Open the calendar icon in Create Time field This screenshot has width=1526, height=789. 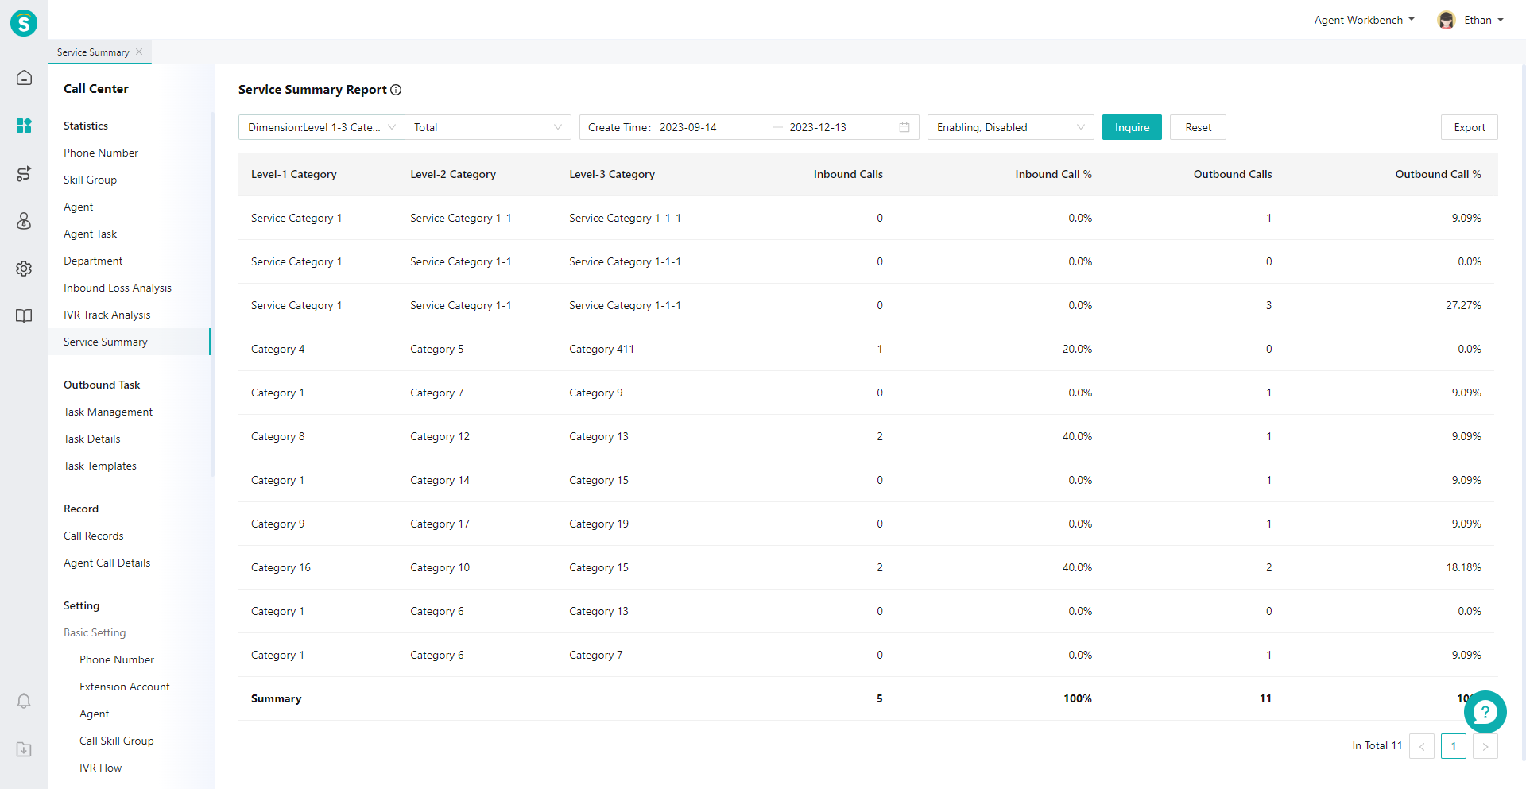click(904, 127)
